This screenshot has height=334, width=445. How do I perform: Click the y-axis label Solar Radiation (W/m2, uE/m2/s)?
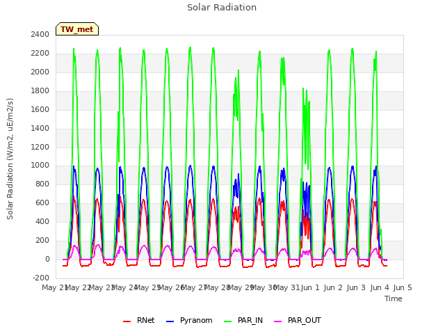(10, 159)
